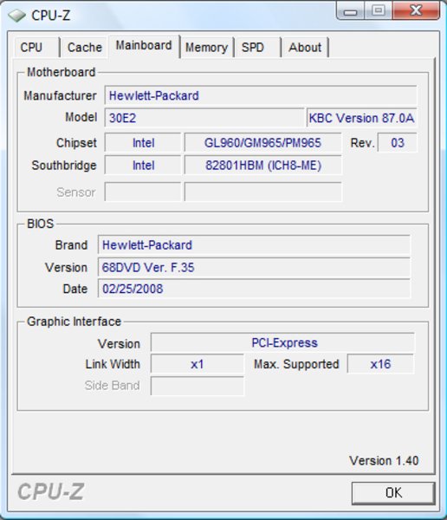The width and height of the screenshot is (447, 520).
Task: Click the Motherboard group title
Action: (x=61, y=72)
